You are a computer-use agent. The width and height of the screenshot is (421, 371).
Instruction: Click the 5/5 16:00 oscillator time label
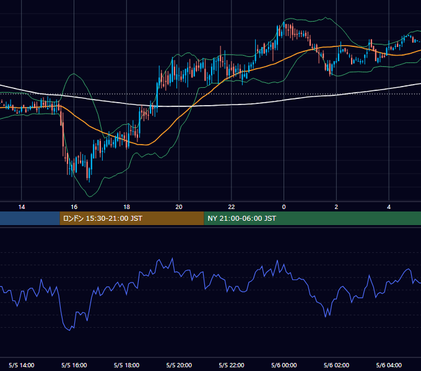coord(74,365)
